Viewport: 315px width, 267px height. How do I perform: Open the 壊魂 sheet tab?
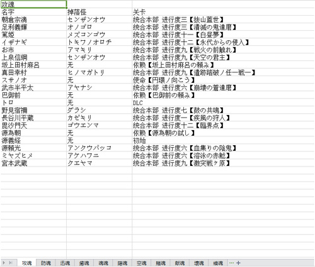[199, 263]
